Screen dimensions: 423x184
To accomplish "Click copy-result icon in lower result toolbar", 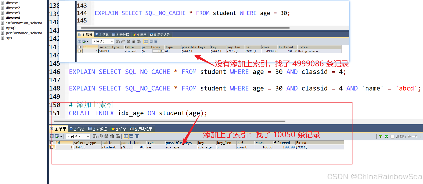I will 57,136.
